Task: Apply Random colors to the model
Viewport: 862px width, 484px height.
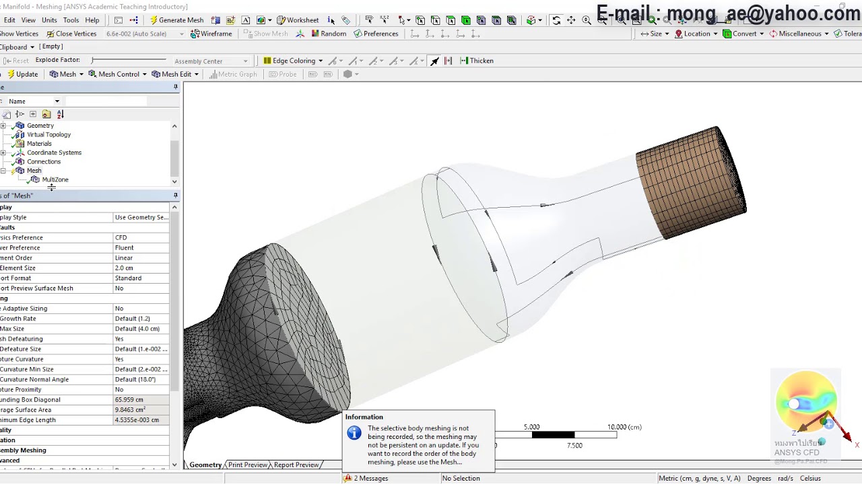Action: point(328,34)
